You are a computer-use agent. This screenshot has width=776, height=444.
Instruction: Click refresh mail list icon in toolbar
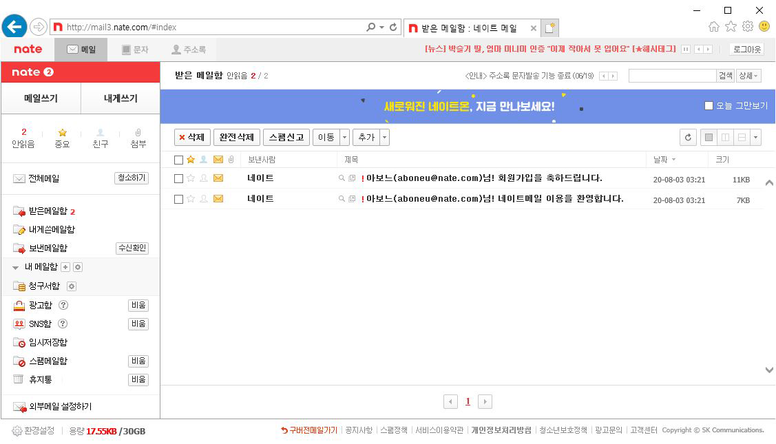pyautogui.click(x=688, y=138)
